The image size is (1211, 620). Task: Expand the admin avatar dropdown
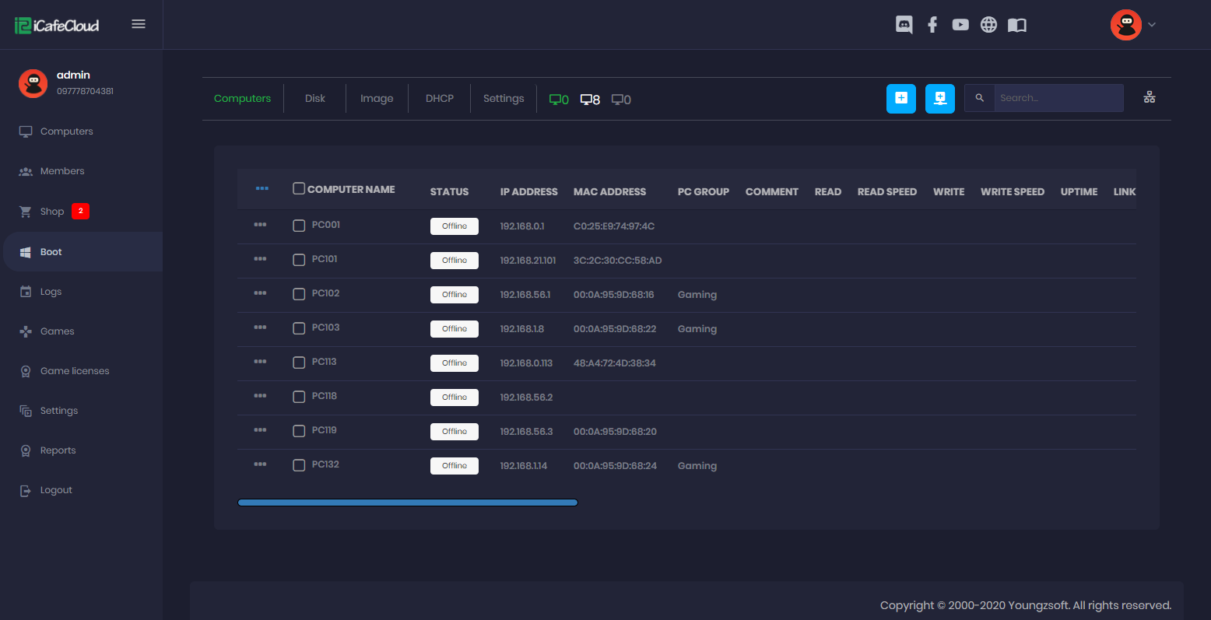pyautogui.click(x=1133, y=25)
